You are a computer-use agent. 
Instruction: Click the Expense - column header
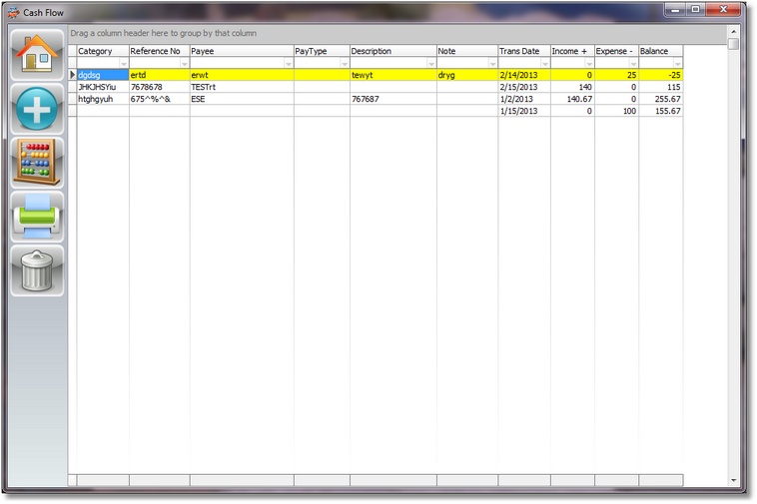(616, 51)
